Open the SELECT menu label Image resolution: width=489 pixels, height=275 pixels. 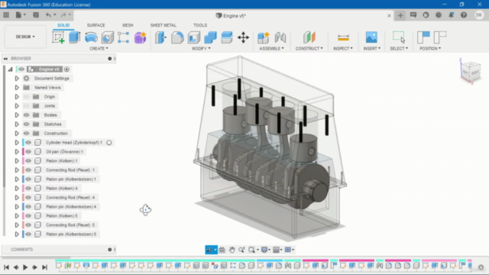pos(399,49)
